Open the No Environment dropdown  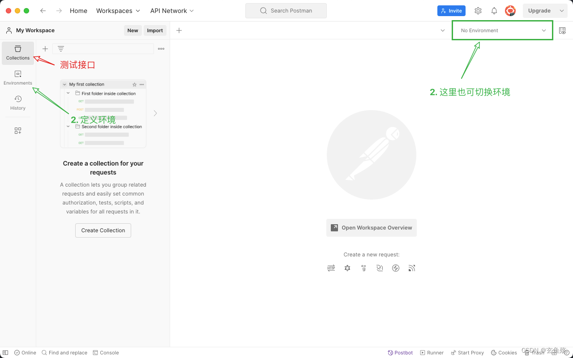(x=503, y=30)
